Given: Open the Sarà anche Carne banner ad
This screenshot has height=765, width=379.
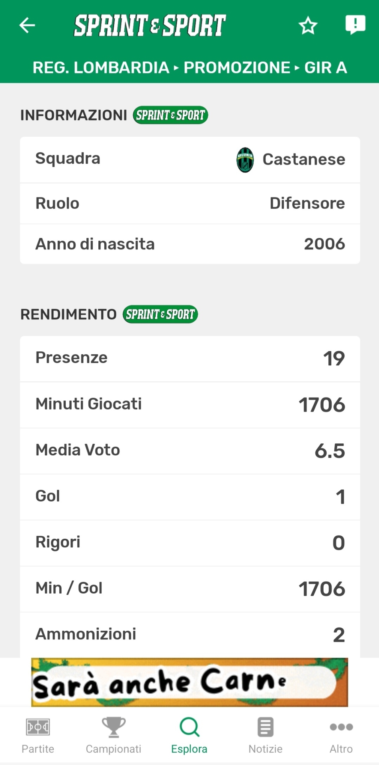Looking at the screenshot, I should coord(189,682).
